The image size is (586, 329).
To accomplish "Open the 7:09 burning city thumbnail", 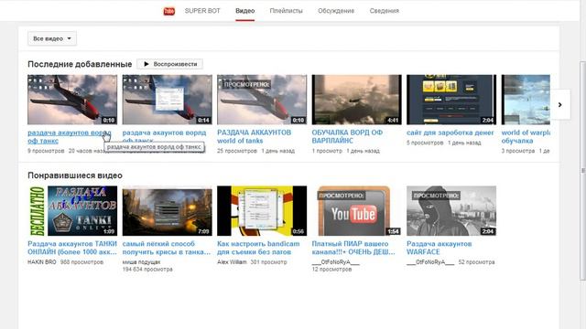I will pyautogui.click(x=167, y=211).
